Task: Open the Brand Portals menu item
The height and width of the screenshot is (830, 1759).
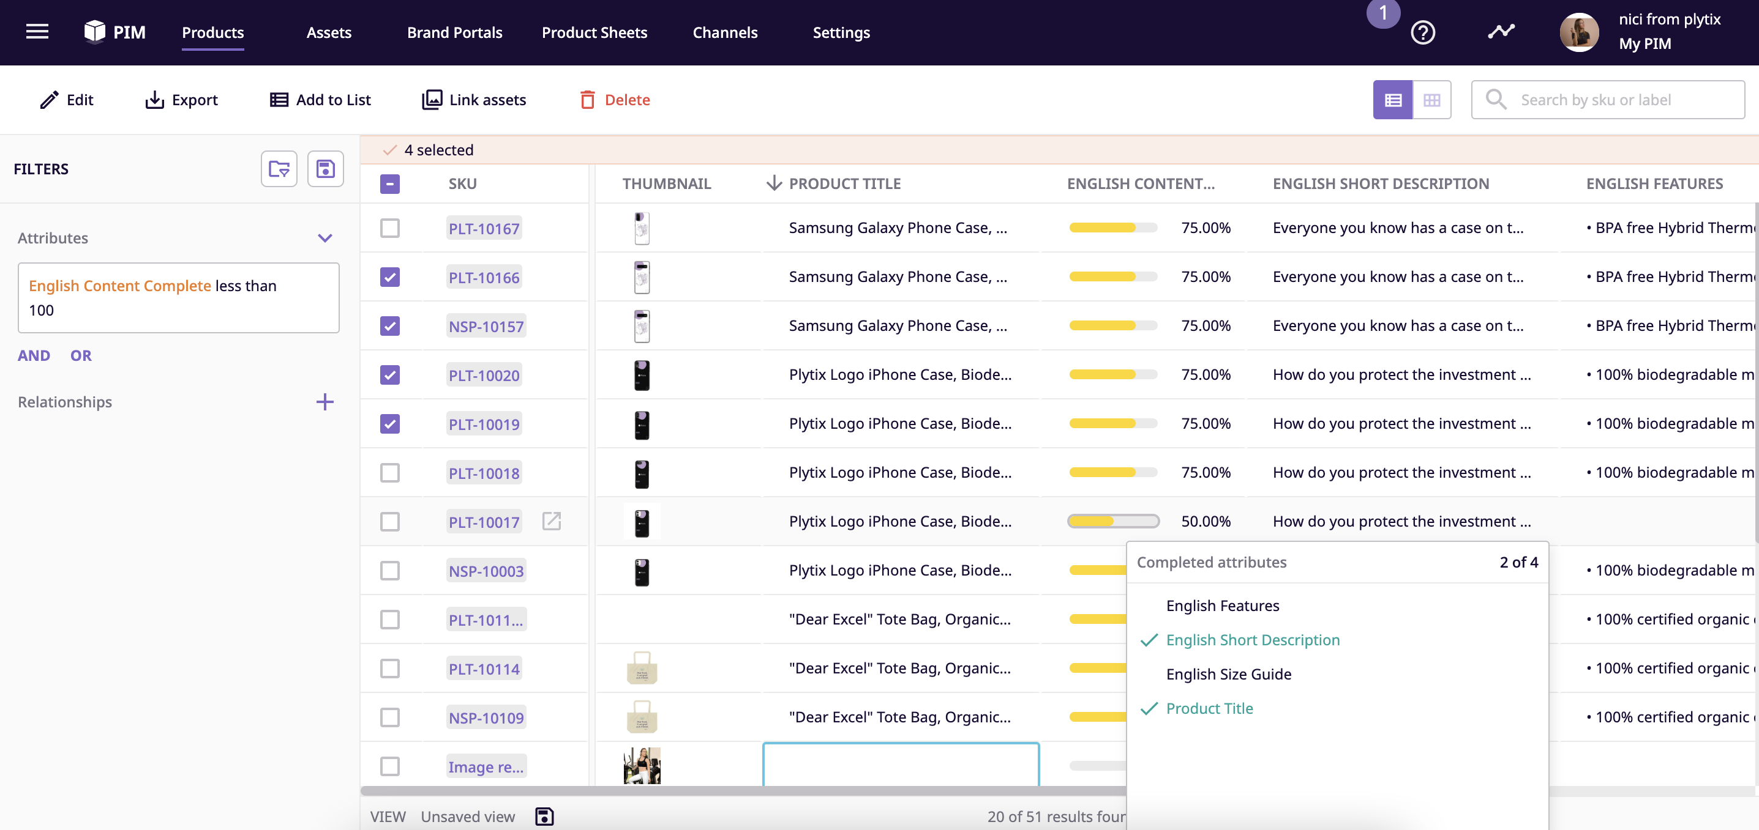Action: [455, 32]
